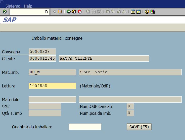Click the empty Materiale description field
Image resolution: width=185 pixels, height=140 pixels.
(x=130, y=99)
